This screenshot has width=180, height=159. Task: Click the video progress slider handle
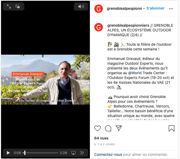point(25,153)
